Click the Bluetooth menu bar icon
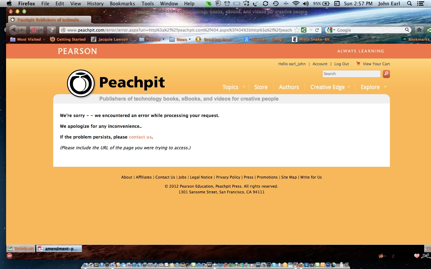The image size is (431, 269). (x=286, y=4)
